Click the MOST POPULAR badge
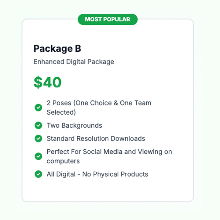Viewport: 220px width, 220px height. point(108,20)
